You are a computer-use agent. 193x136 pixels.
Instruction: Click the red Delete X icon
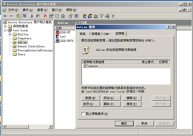coord(45,16)
